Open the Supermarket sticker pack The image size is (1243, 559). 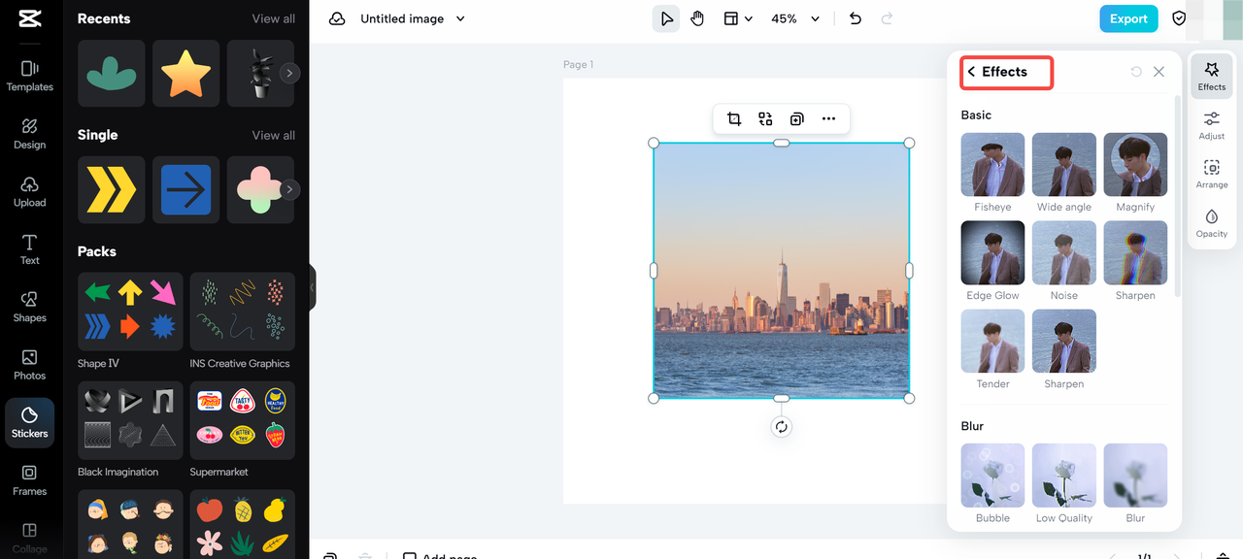click(x=243, y=420)
